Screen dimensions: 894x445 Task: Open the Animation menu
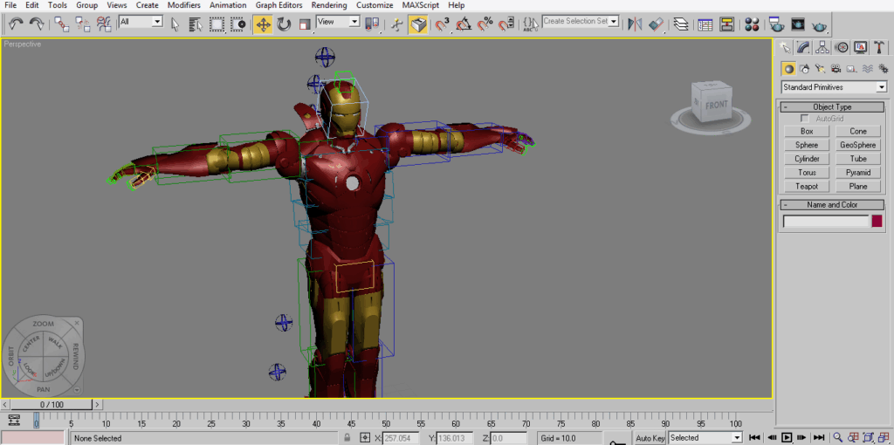click(228, 5)
